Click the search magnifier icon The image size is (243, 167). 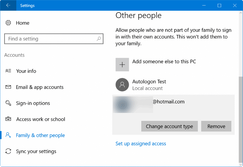click(x=99, y=39)
